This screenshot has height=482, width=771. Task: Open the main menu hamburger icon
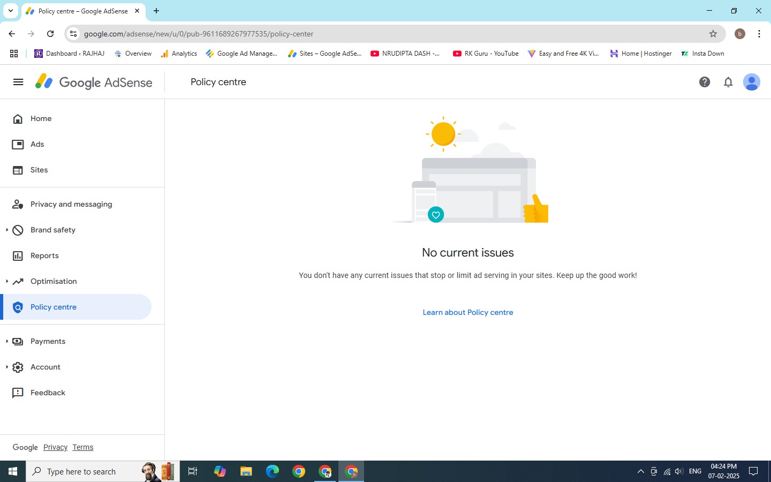[18, 82]
